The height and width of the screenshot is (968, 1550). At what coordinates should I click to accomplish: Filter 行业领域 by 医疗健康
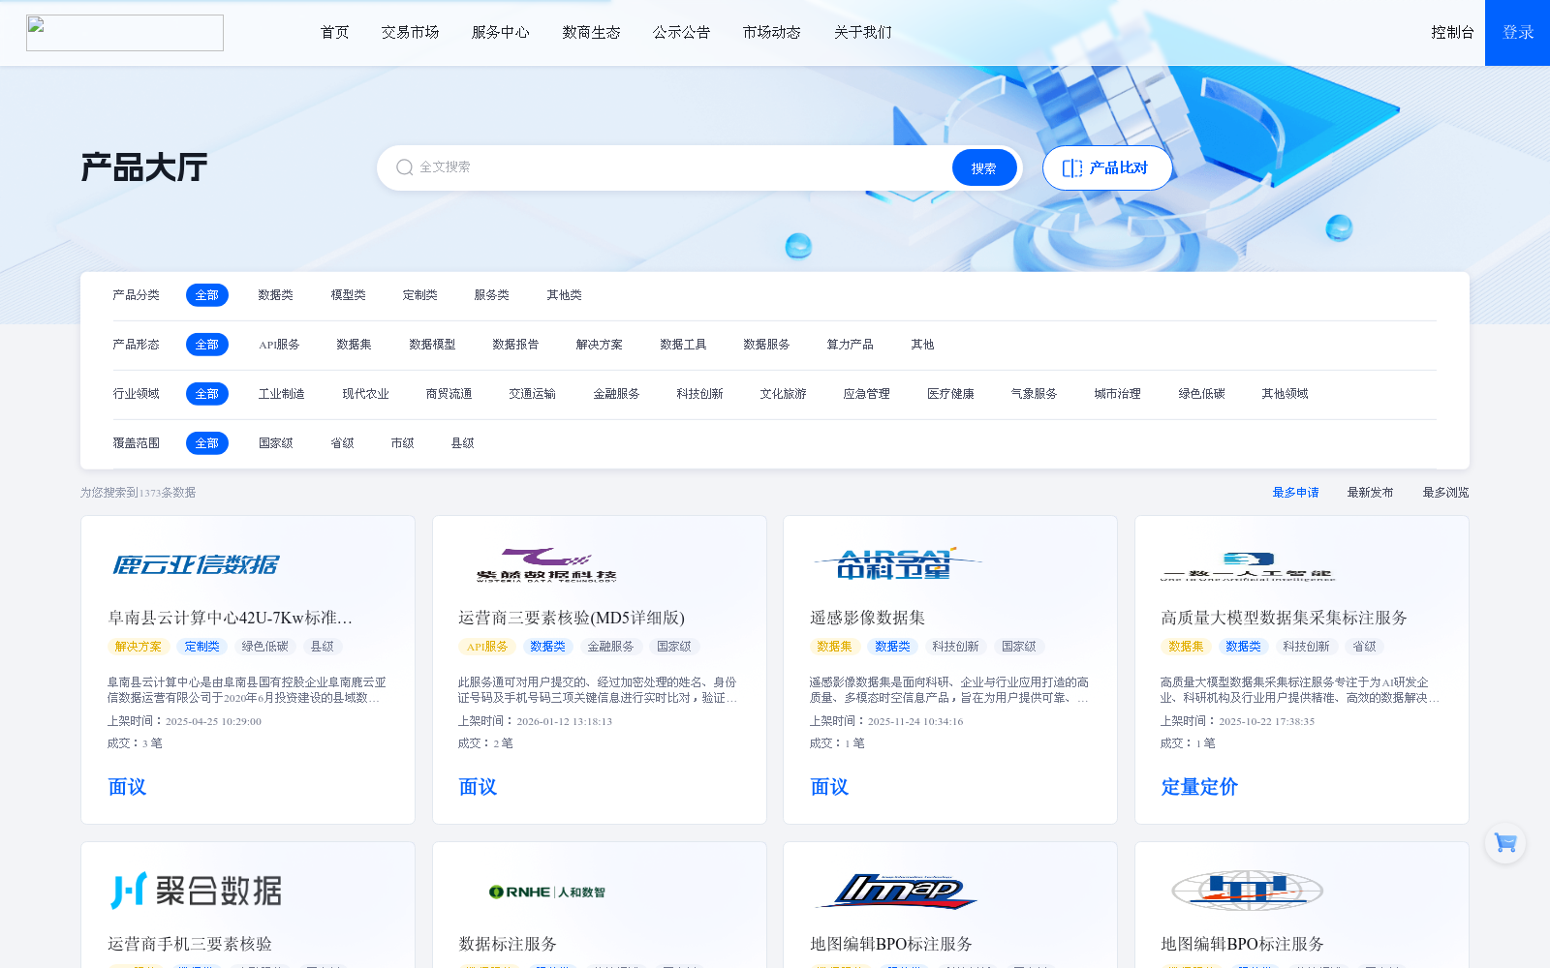(951, 394)
